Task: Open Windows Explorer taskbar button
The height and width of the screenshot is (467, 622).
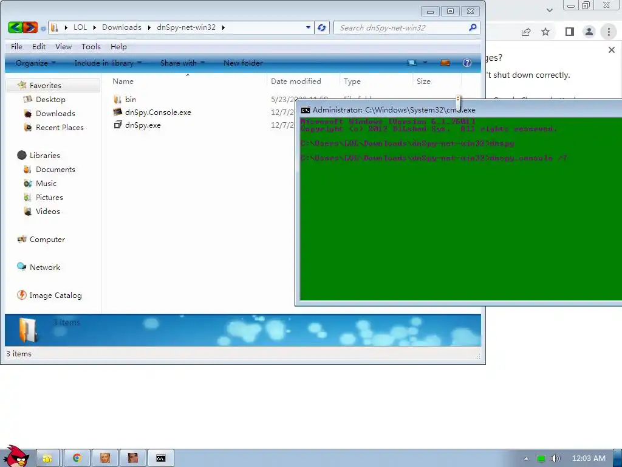Action: [47, 458]
